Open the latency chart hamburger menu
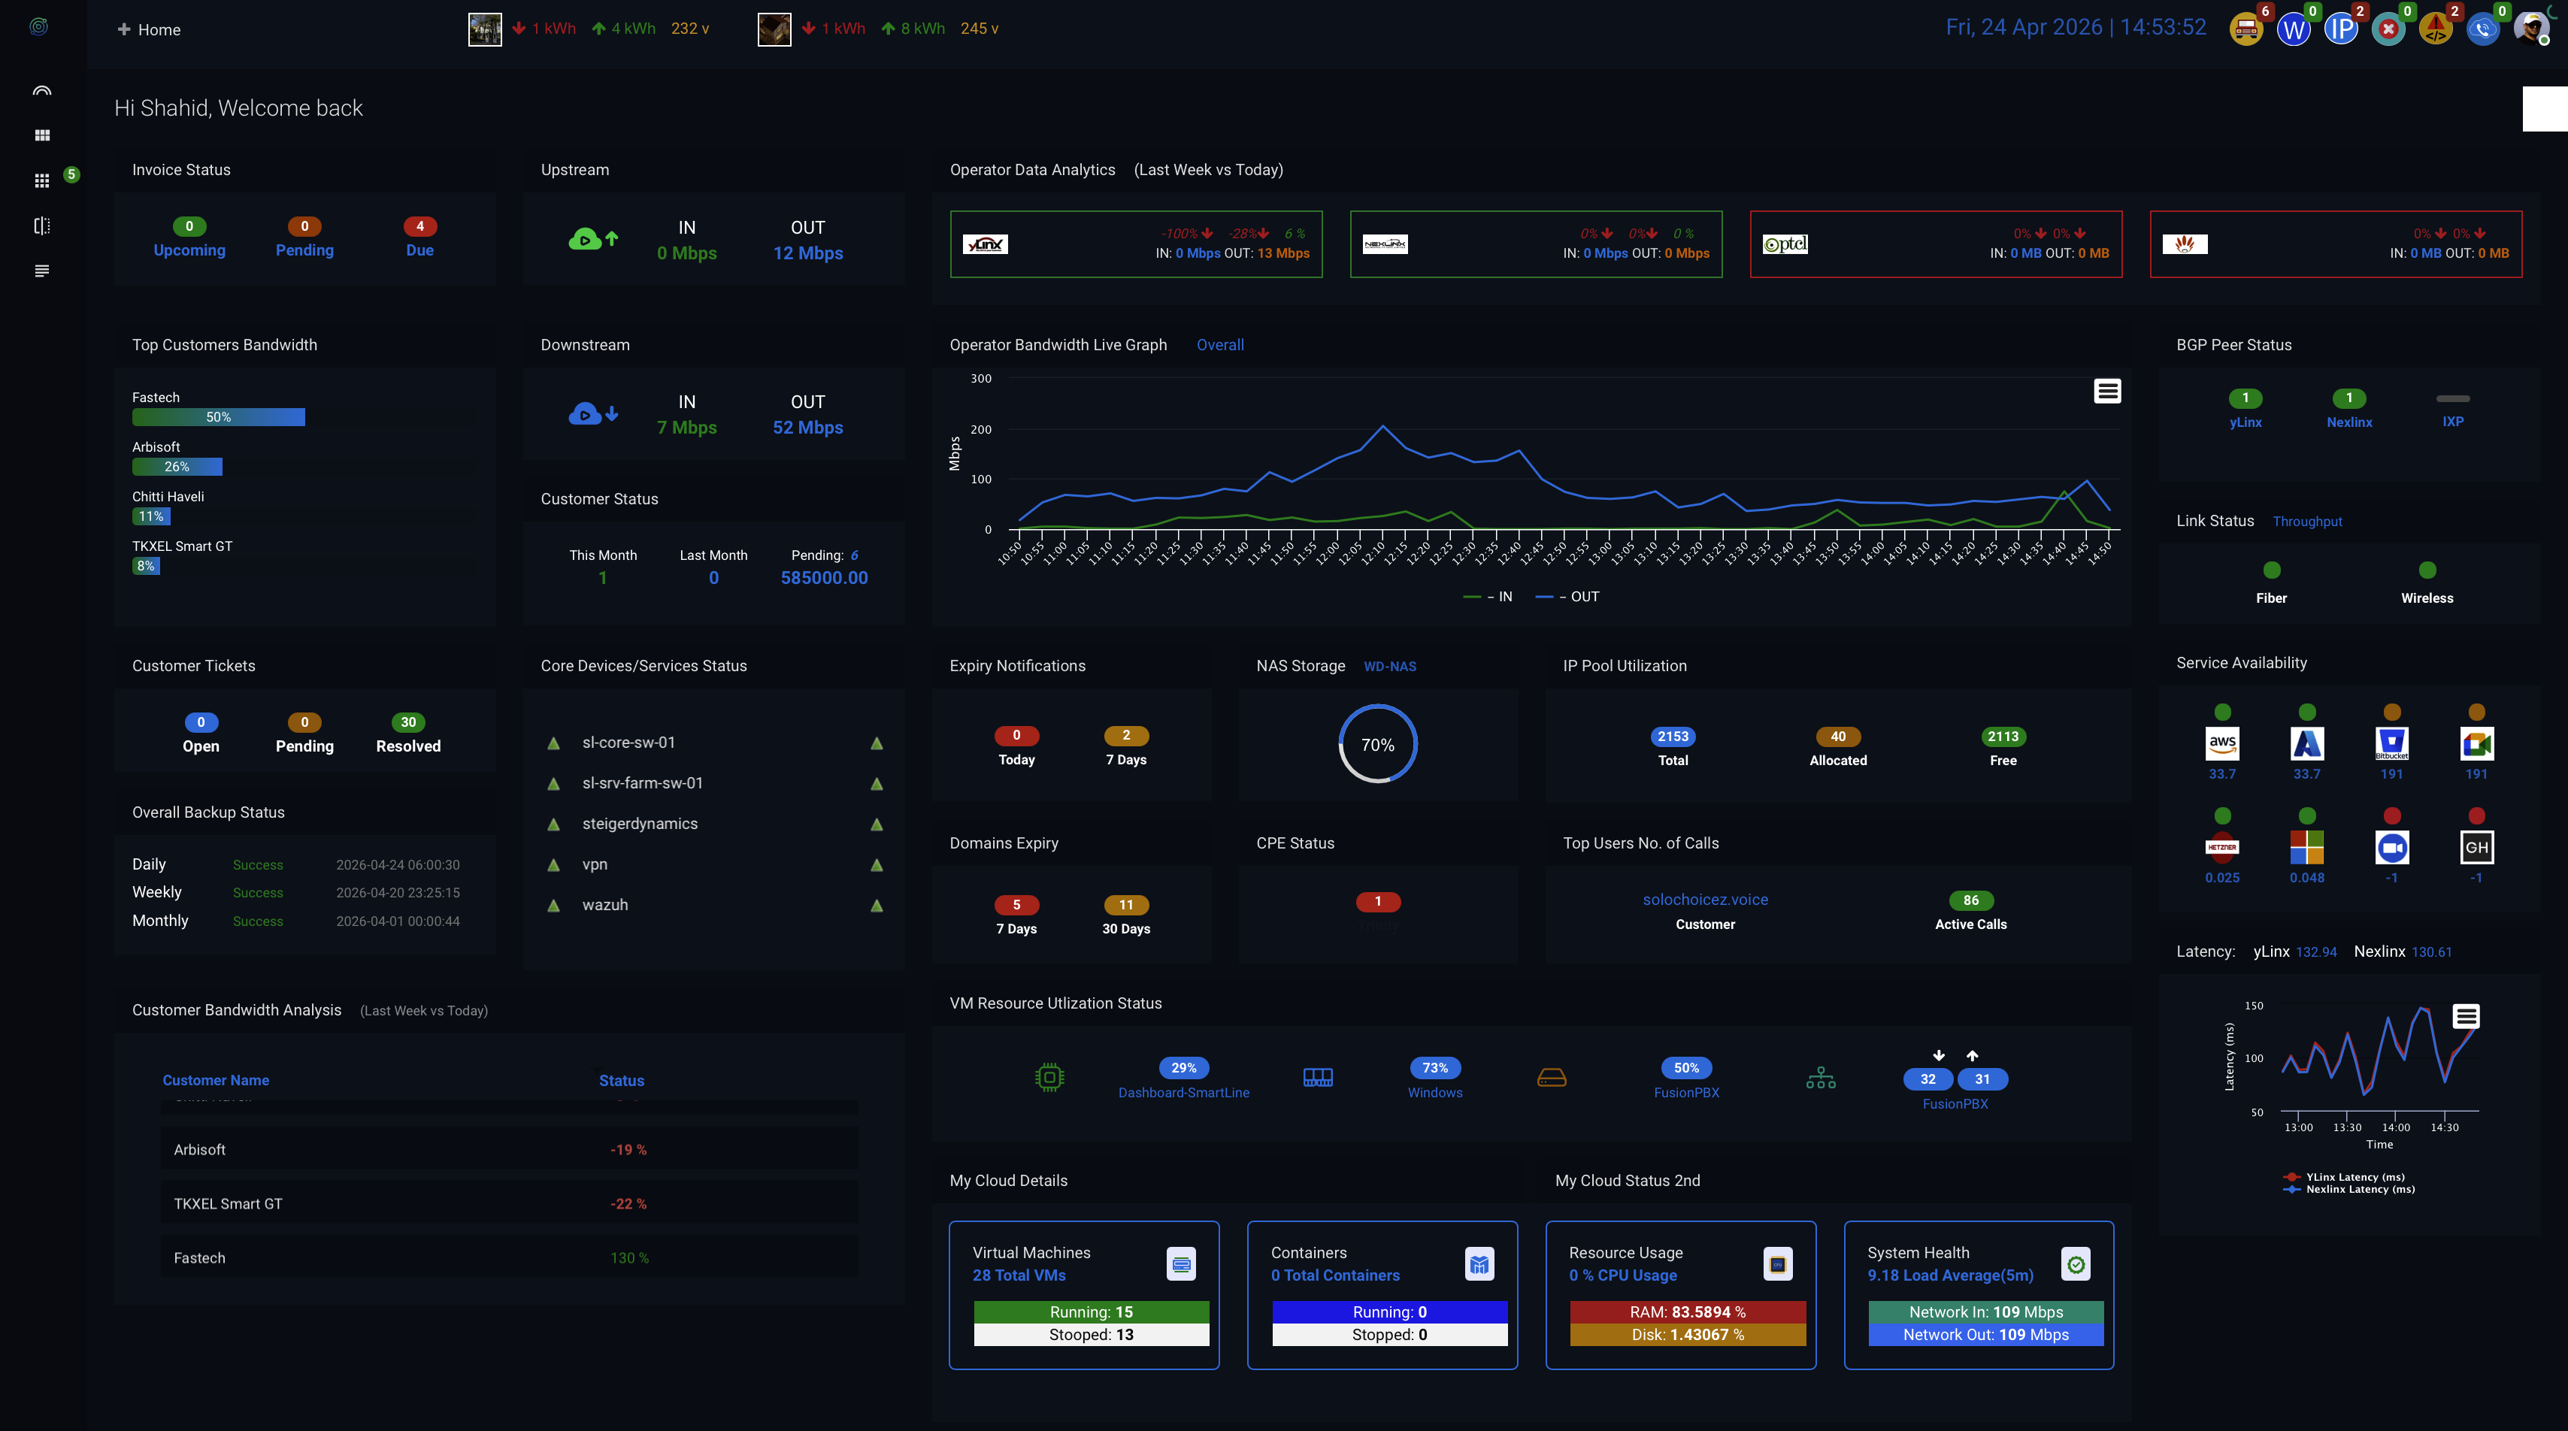Screen dimensions: 2568x1431 pyautogui.click(x=2467, y=1016)
